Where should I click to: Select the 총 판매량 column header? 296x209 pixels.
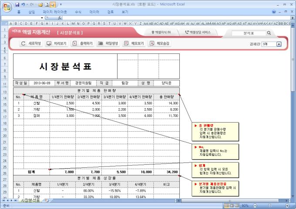(x=166, y=97)
